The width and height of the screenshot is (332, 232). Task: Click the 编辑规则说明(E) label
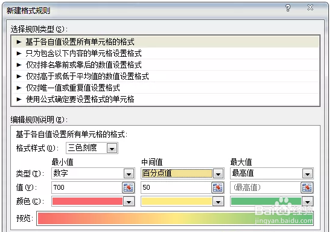click(39, 120)
